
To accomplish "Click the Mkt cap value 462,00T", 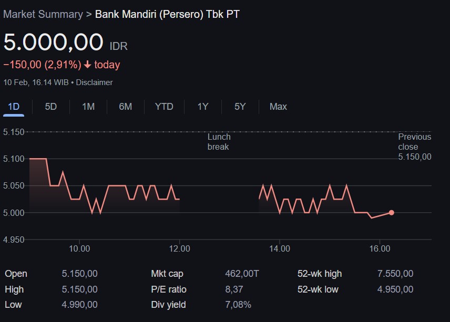I will pyautogui.click(x=242, y=274).
